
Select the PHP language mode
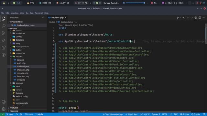pos(176,114)
